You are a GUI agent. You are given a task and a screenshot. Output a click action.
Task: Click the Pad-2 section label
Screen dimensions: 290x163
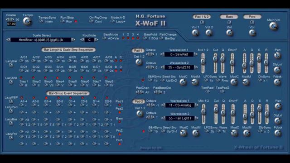point(139,101)
